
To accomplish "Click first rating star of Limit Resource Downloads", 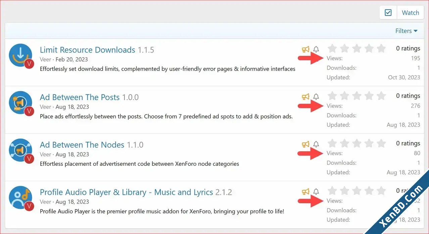I will (x=332, y=49).
